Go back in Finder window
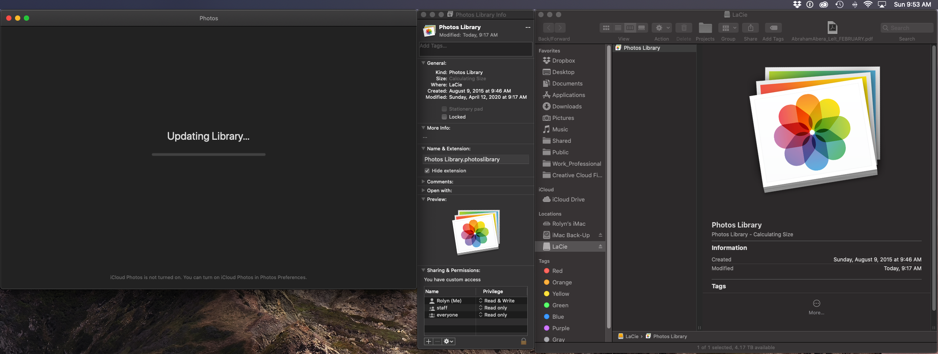Screen dimensions: 938x354 point(548,28)
